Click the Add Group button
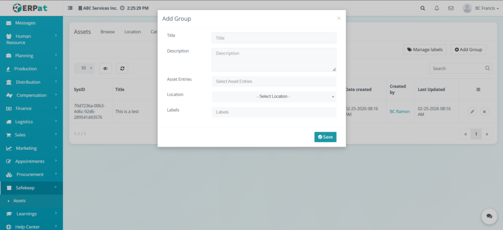 (468, 50)
